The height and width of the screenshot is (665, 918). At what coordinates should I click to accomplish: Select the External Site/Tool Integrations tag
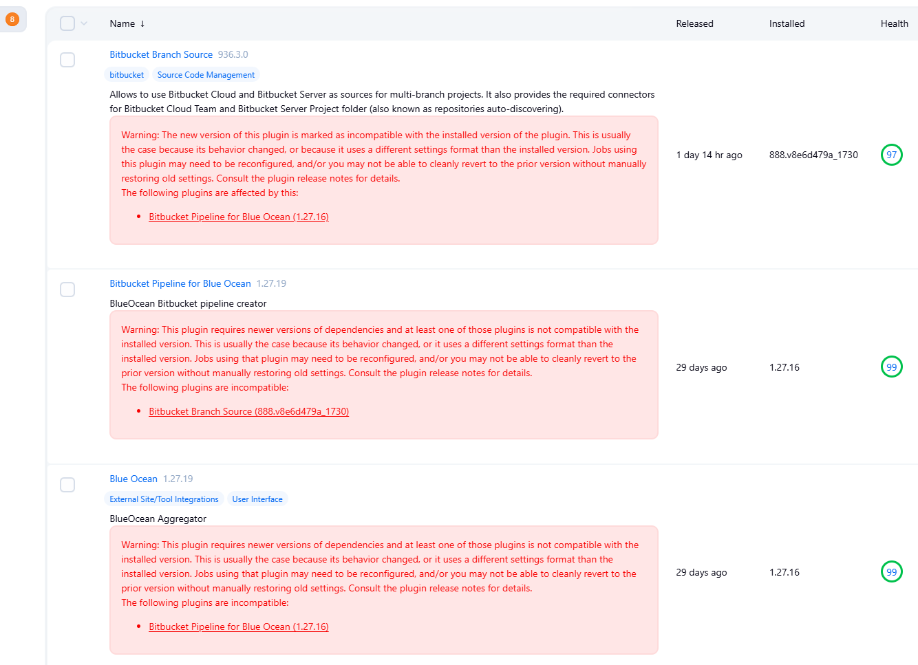coord(164,499)
